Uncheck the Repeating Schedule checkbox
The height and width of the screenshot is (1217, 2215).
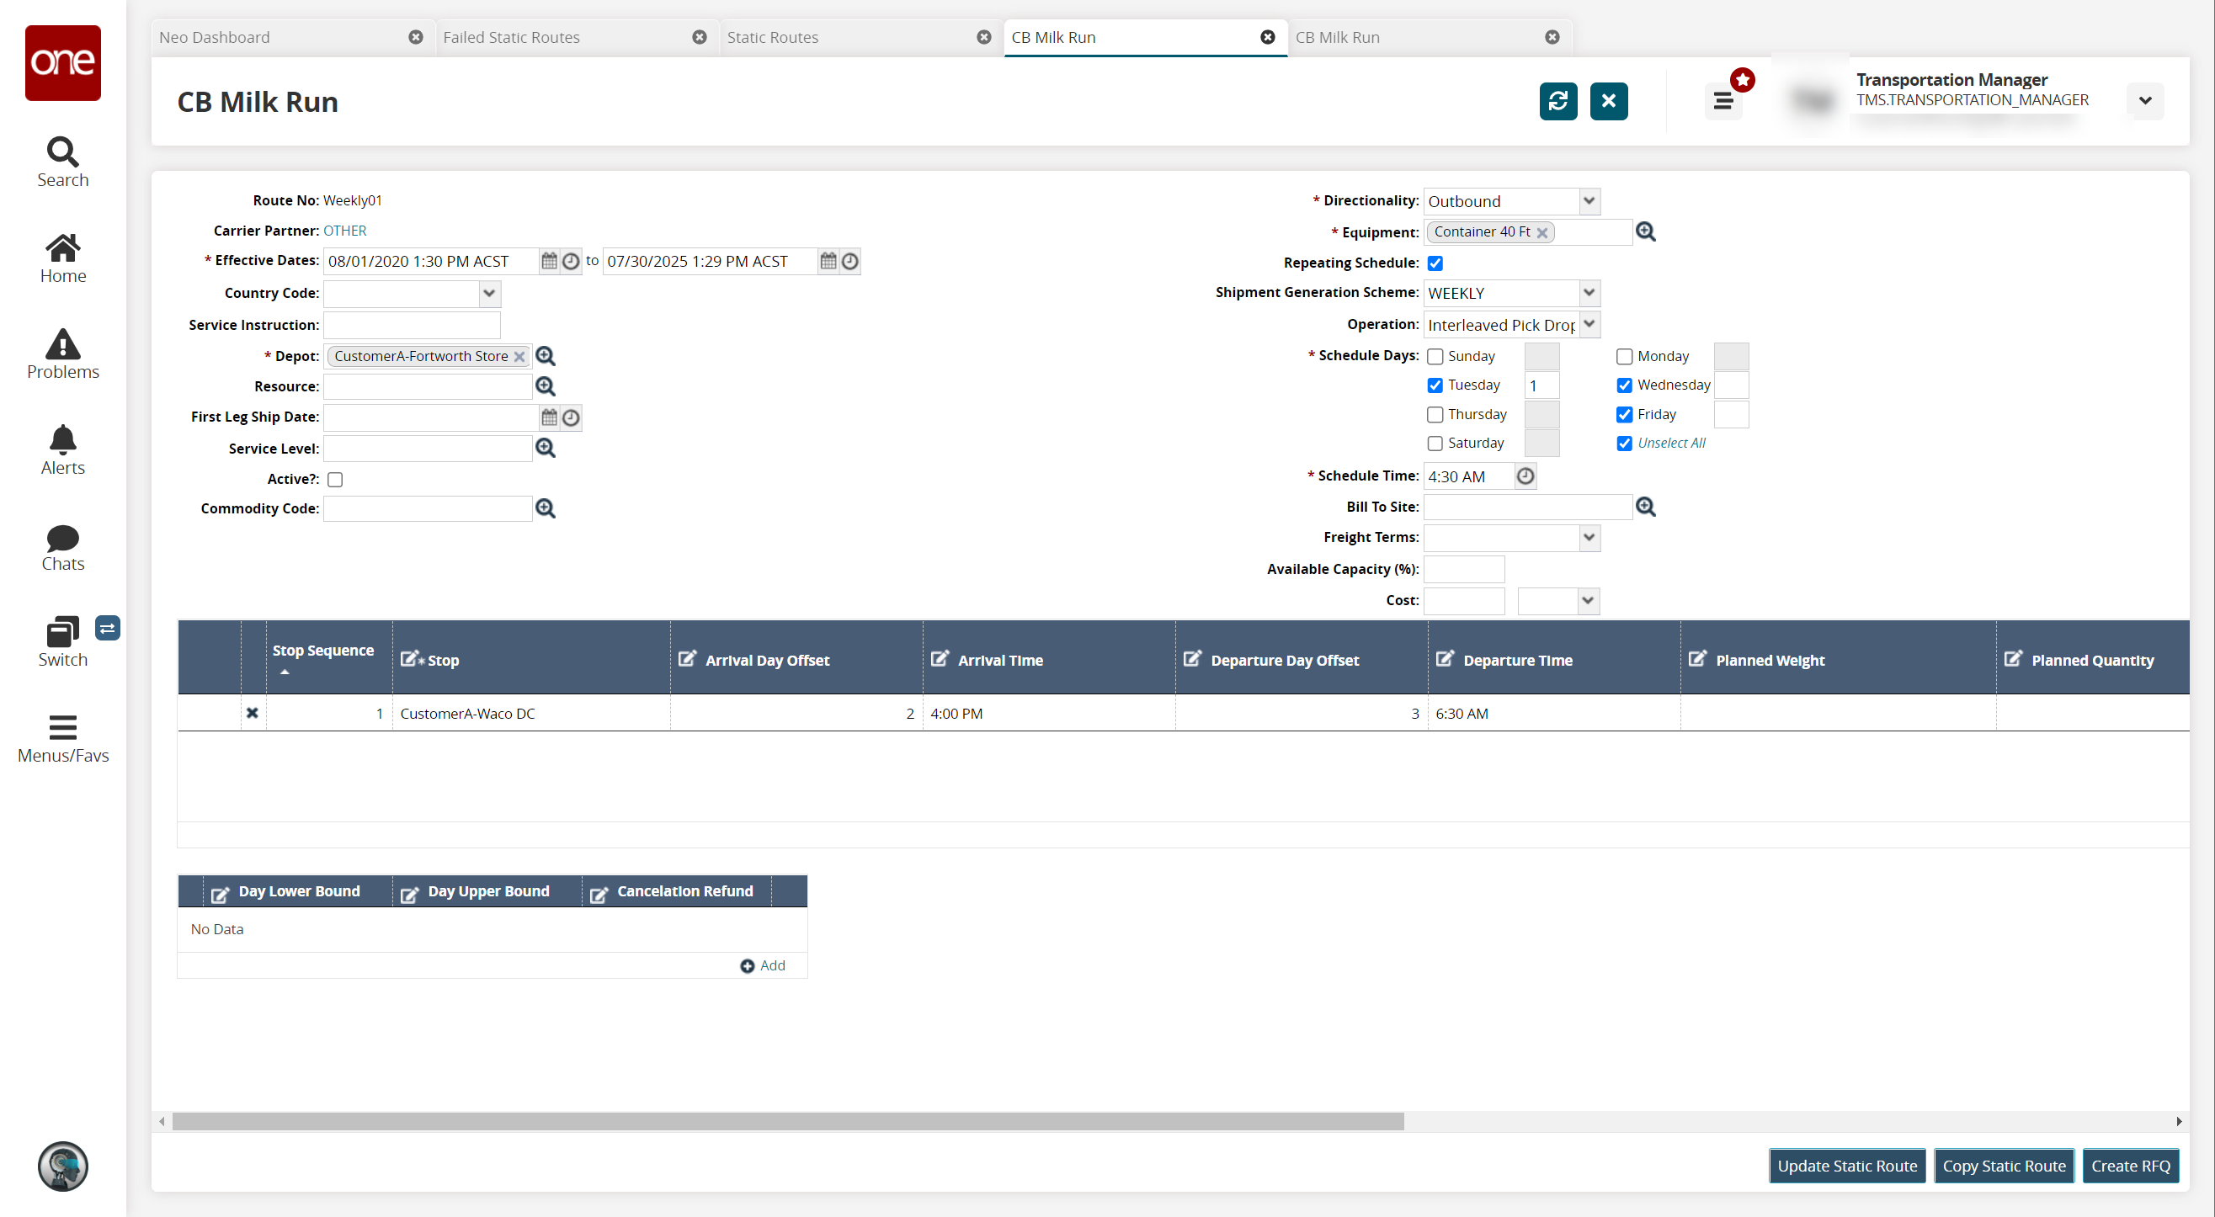tap(1435, 263)
